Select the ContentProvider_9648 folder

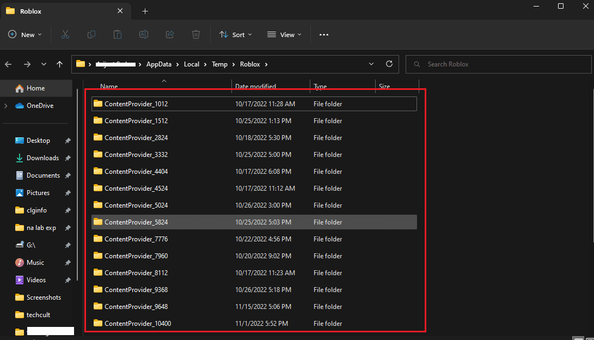coord(137,307)
